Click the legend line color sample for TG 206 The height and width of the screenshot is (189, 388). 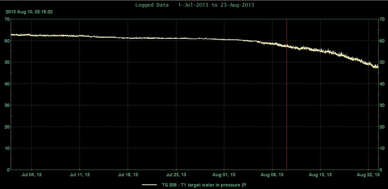point(150,185)
